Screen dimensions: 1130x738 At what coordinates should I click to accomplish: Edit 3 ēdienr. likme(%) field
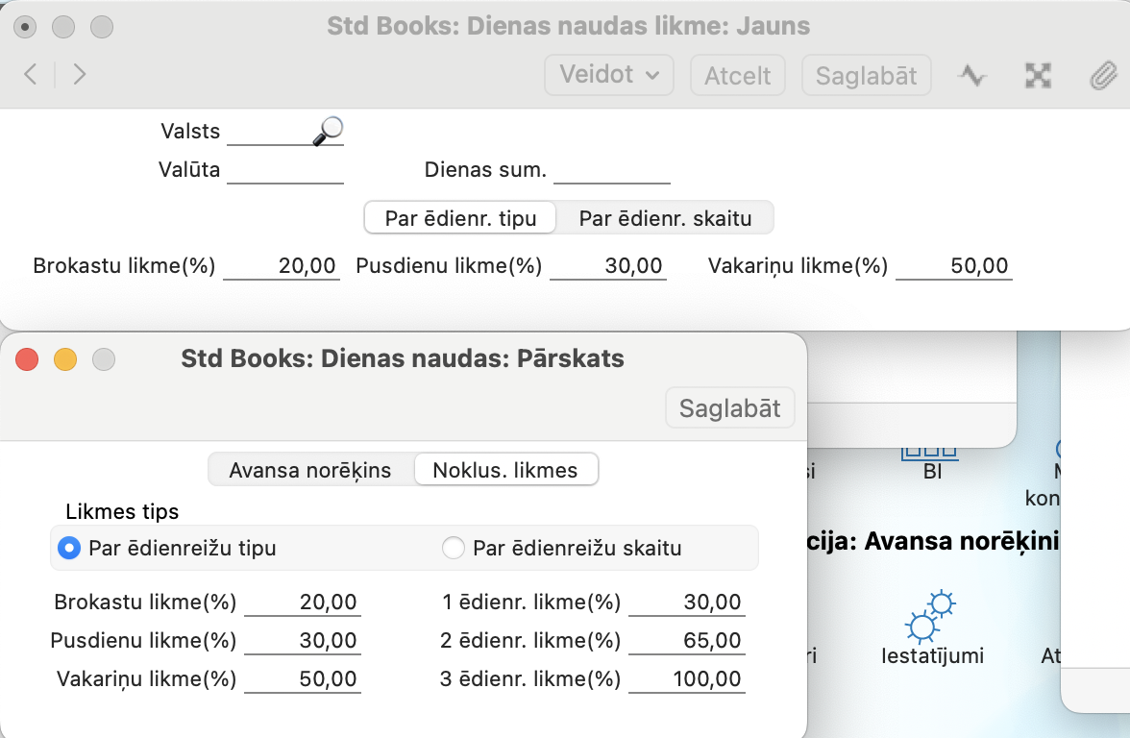(x=687, y=679)
